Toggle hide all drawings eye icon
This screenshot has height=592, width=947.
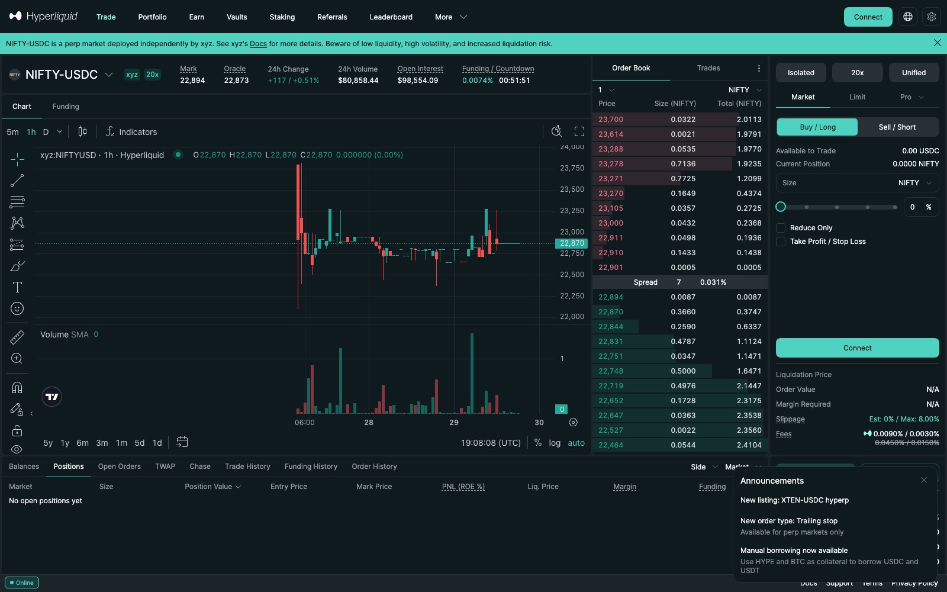pyautogui.click(x=17, y=449)
